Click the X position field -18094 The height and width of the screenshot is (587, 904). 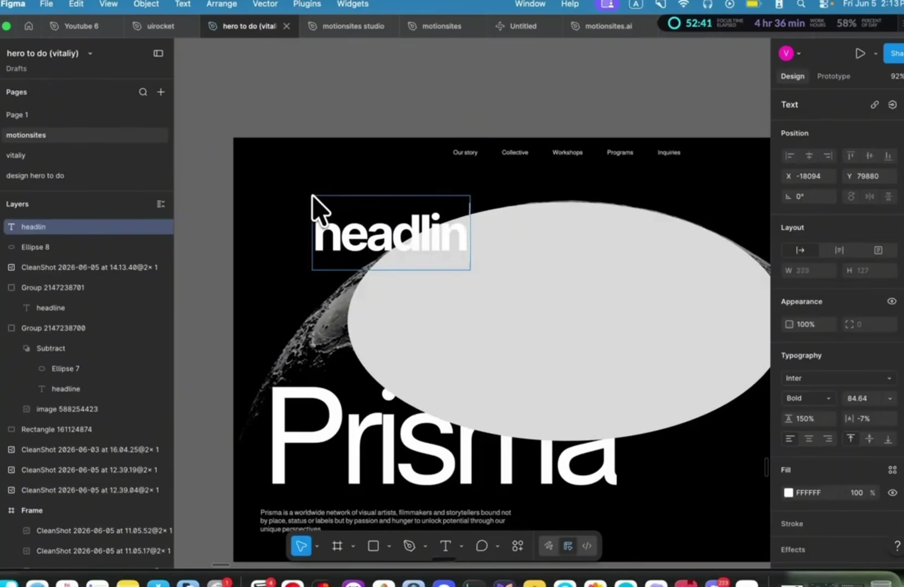pyautogui.click(x=808, y=176)
